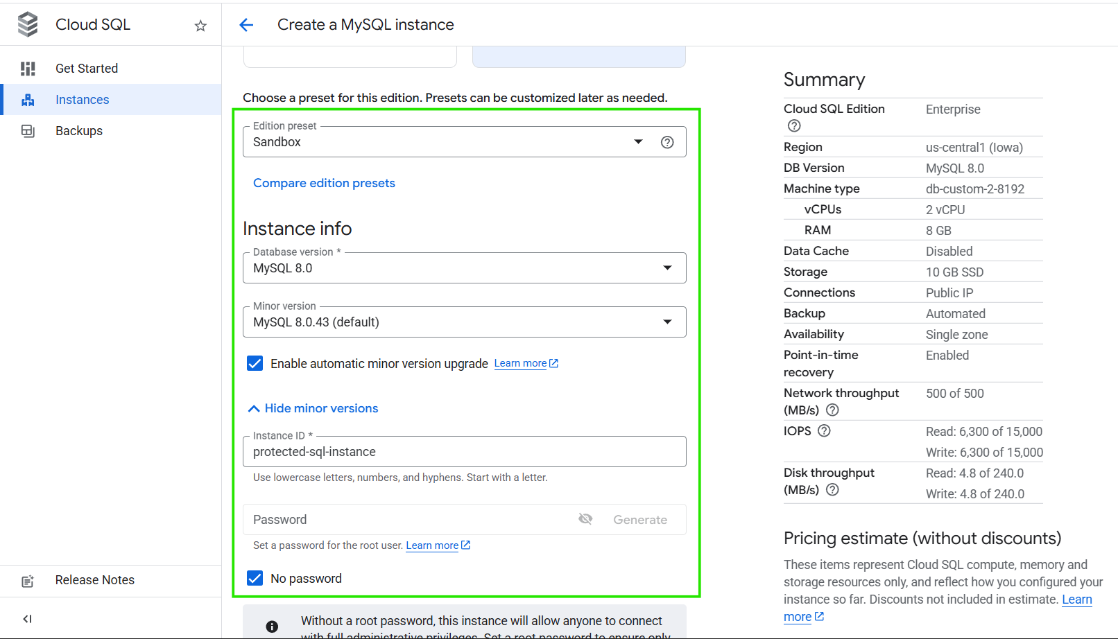Open Release Notes link in sidebar

(95, 580)
